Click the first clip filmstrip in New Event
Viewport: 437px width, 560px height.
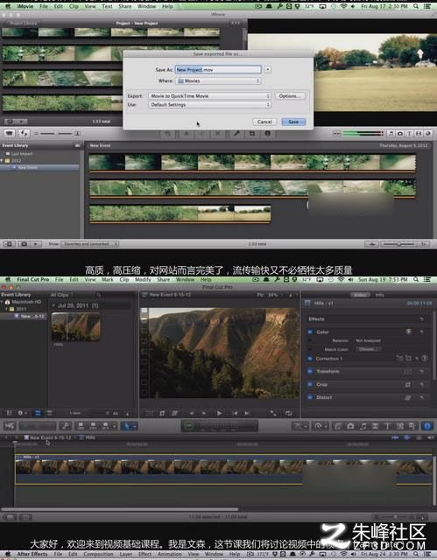252,164
